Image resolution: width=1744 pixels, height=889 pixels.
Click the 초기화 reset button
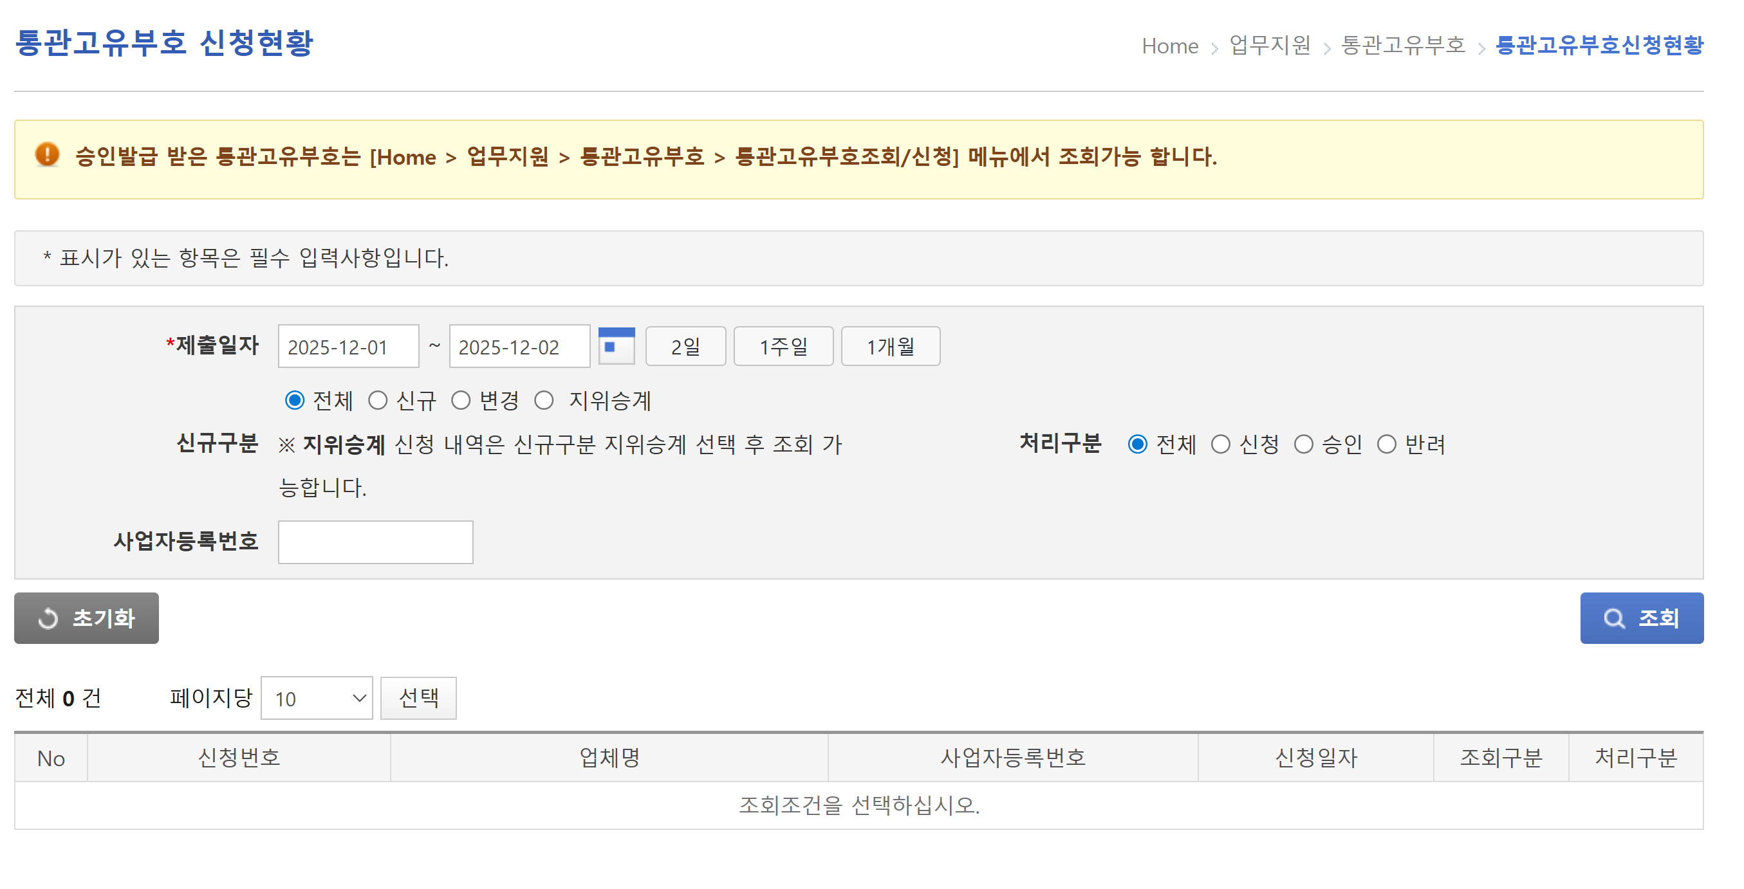86,618
